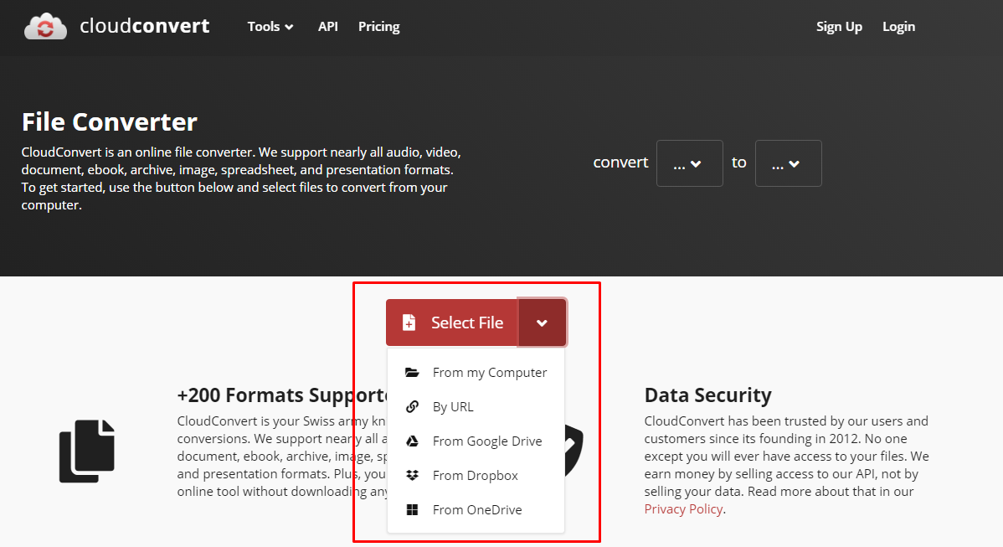Click the OneDrive windows icon
The image size is (1003, 547).
pyautogui.click(x=412, y=510)
